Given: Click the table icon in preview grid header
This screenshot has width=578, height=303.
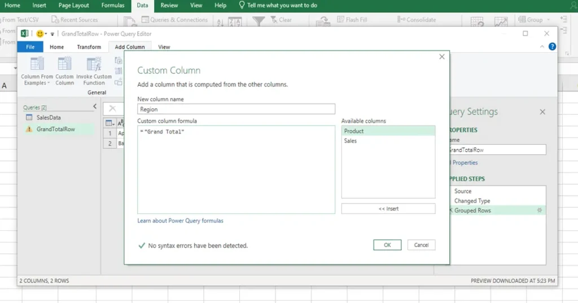Looking at the screenshot, I should pyautogui.click(x=110, y=123).
